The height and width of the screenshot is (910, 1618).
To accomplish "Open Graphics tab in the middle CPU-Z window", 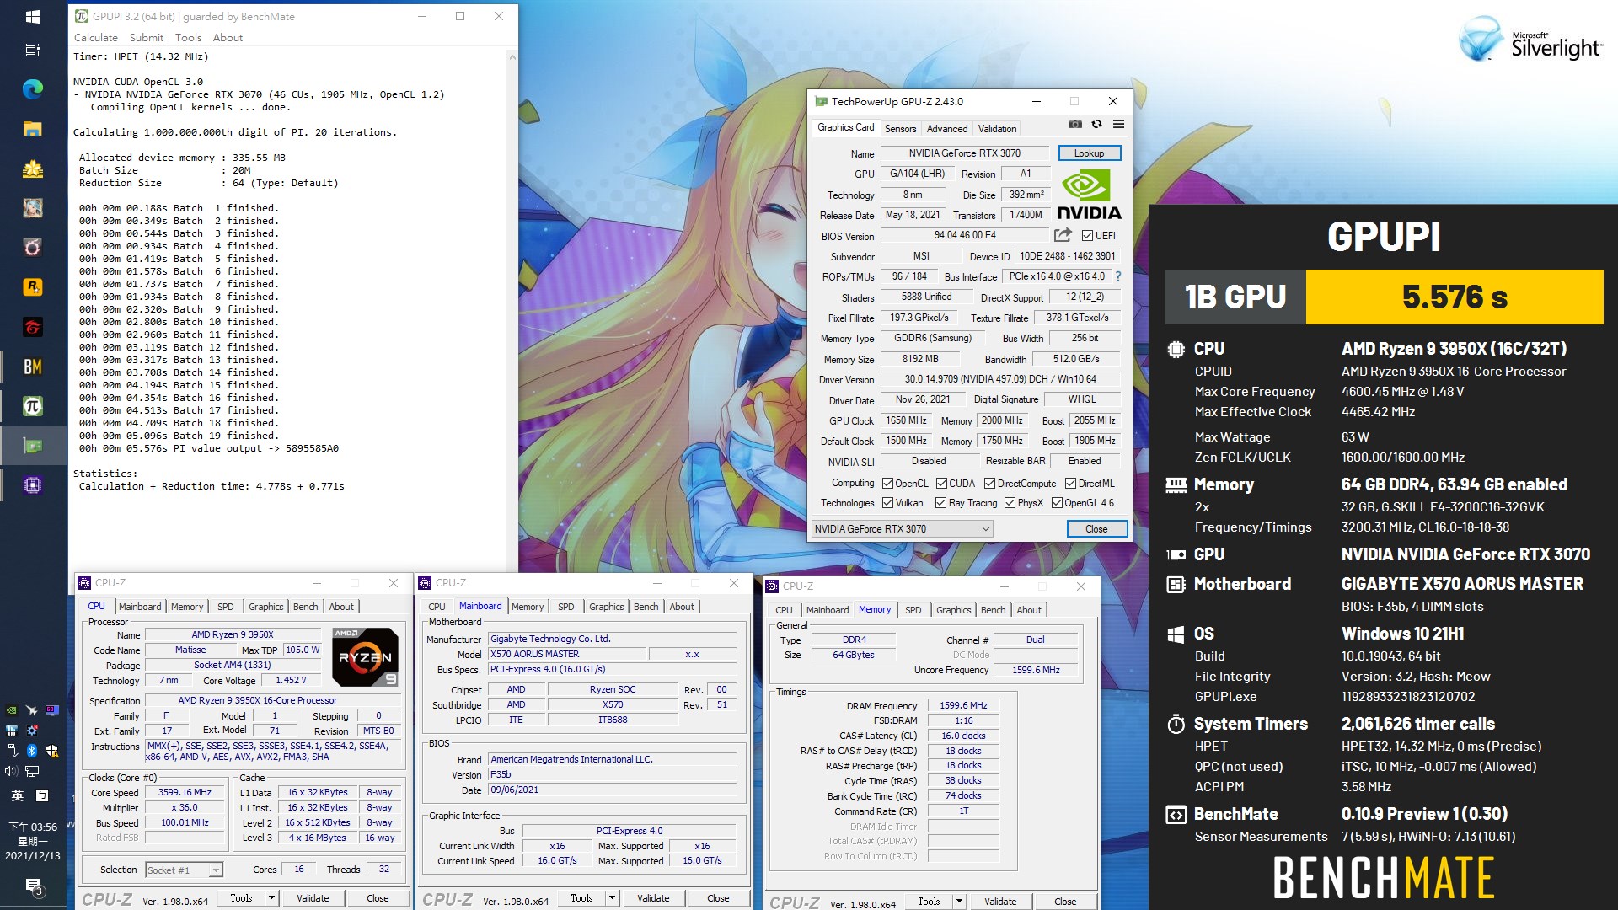I will (x=607, y=607).
